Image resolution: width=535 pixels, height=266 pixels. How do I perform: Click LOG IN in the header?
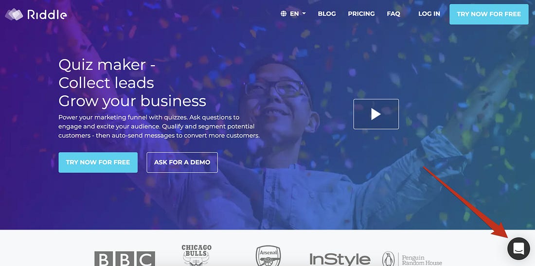point(429,14)
